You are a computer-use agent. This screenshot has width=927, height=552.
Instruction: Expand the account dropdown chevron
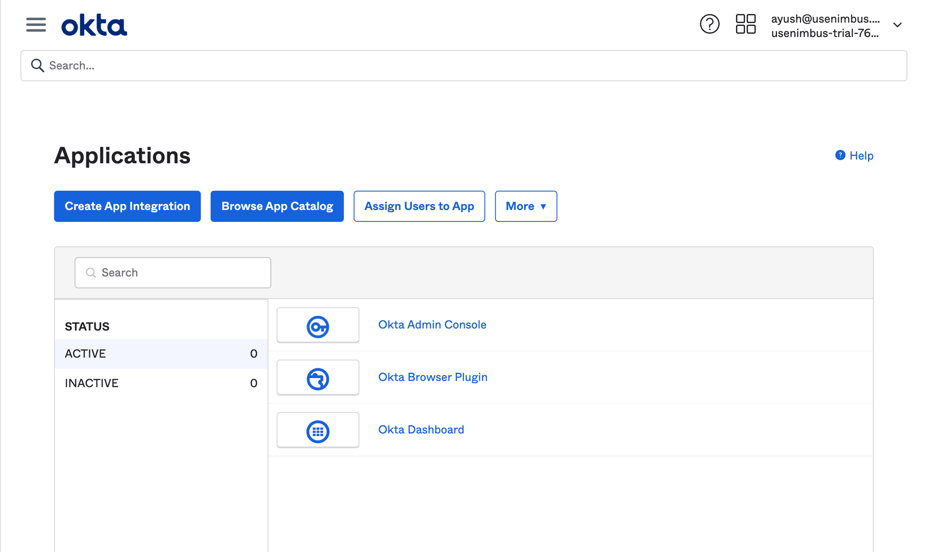[x=898, y=25]
